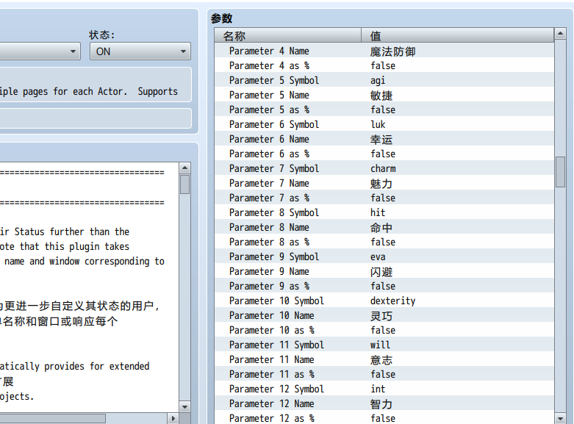Click the value agi
This screenshot has height=424, width=574.
pos(378,81)
